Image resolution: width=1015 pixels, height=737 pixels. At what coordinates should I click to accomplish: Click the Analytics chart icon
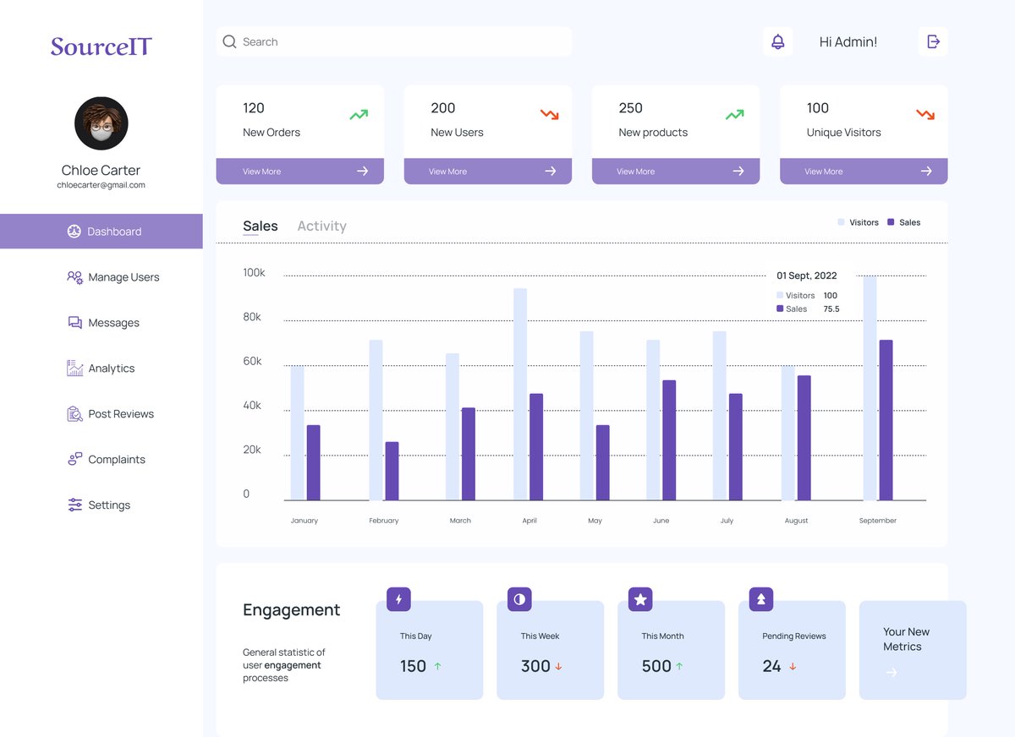pos(74,368)
